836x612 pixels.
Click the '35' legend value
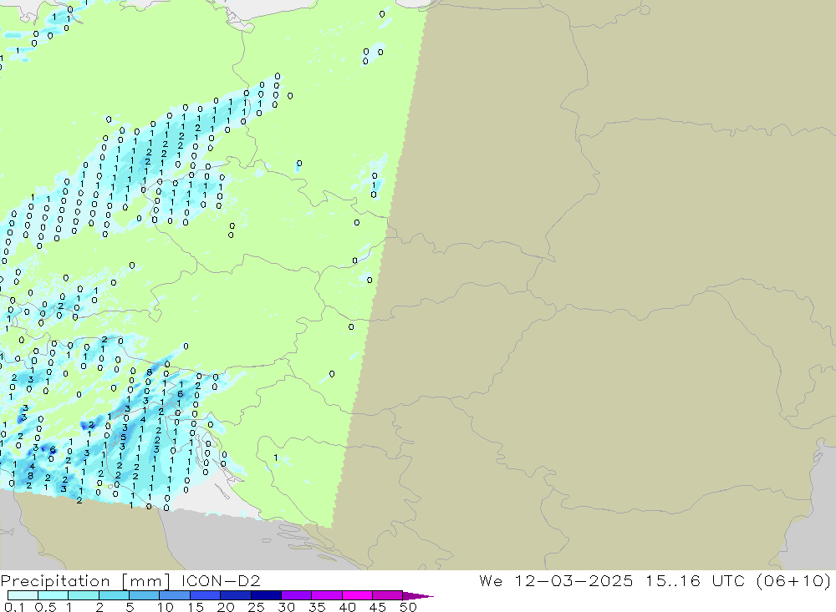[317, 607]
